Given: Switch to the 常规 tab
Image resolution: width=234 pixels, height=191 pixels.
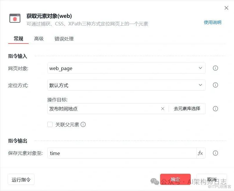Looking at the screenshot, I should 18,39.
